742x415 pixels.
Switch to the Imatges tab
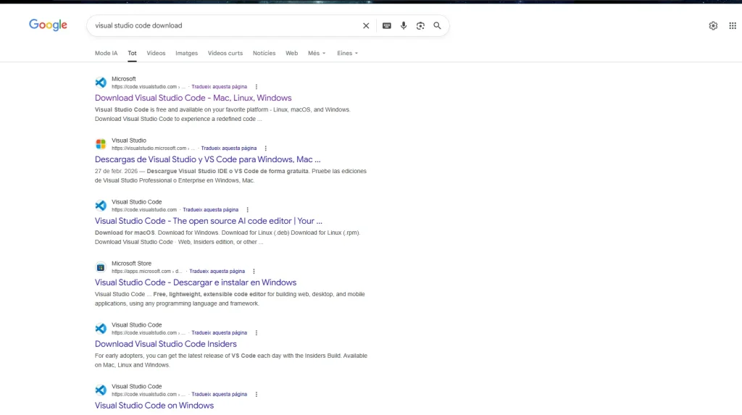[x=186, y=53]
